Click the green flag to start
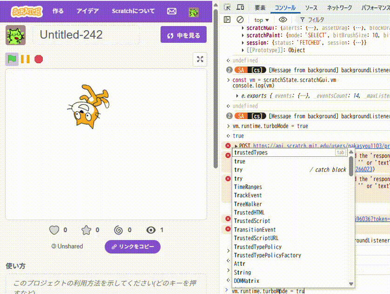Screen dimensions: 390x294 12,59
